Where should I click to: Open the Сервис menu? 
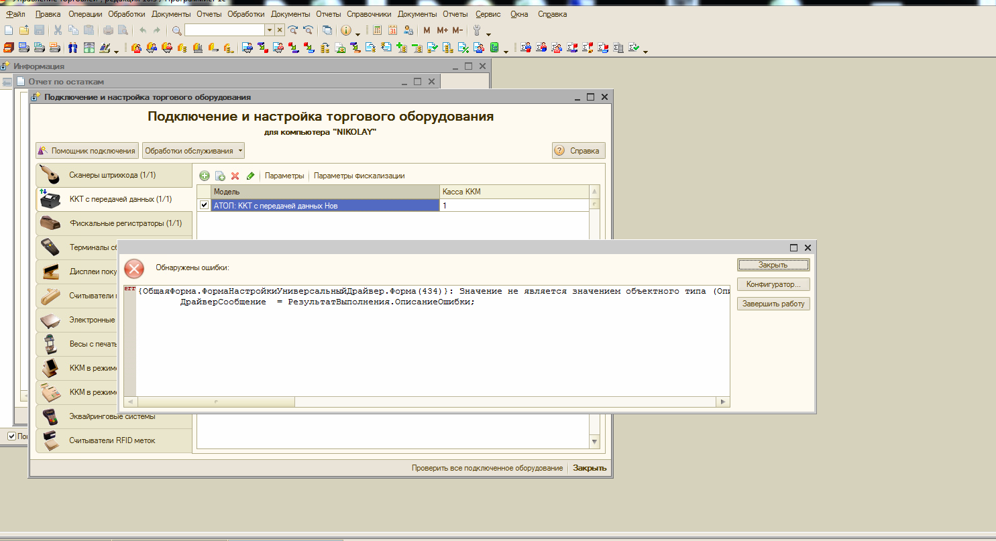pos(488,14)
